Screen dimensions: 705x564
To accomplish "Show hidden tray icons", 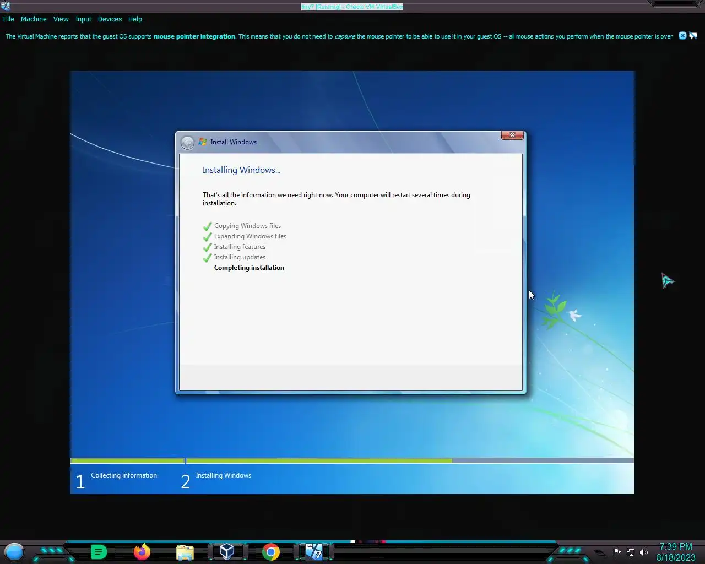I will coord(600,552).
